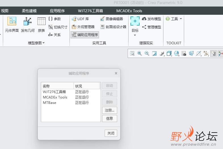
Task: Open Image Editor (图像编辑器)
Action: click(111, 19)
